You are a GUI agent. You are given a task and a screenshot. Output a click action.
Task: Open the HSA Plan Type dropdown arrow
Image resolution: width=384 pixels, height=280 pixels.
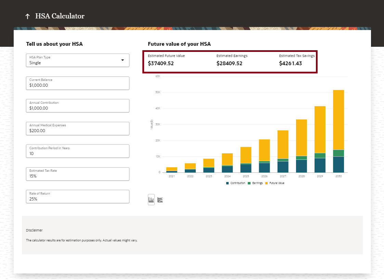click(123, 60)
